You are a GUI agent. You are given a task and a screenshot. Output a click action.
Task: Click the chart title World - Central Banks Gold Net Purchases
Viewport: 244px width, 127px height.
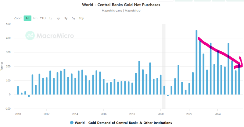coord(121,5)
